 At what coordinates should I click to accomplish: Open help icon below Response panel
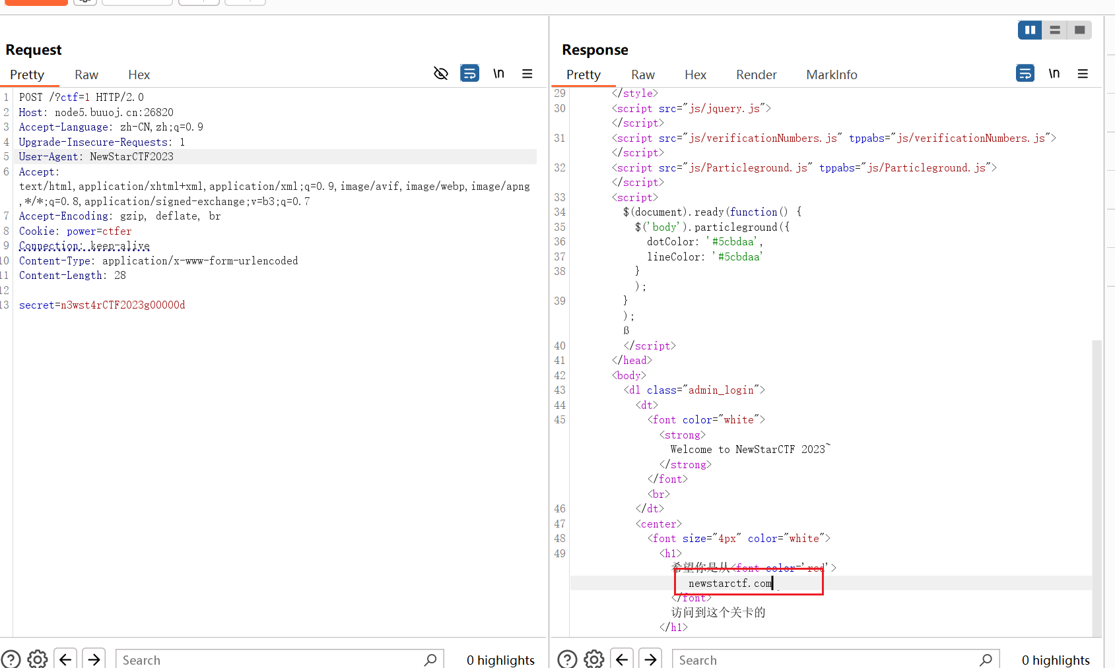[567, 659]
